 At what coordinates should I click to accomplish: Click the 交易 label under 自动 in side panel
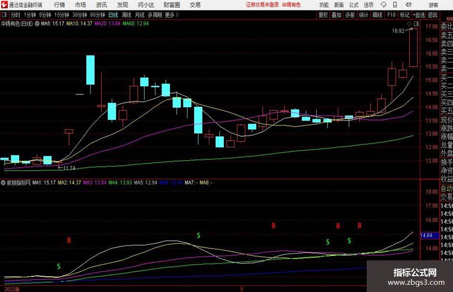(x=447, y=197)
